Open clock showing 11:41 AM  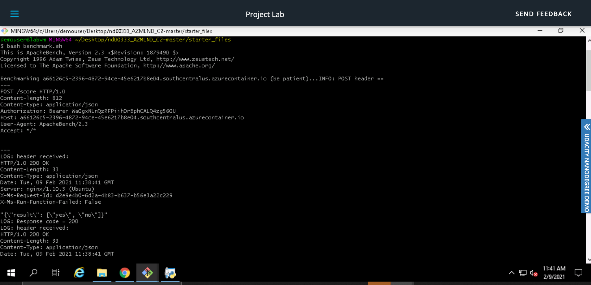(x=554, y=273)
